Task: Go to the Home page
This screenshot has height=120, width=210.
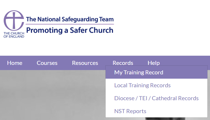Action: pos(15,63)
